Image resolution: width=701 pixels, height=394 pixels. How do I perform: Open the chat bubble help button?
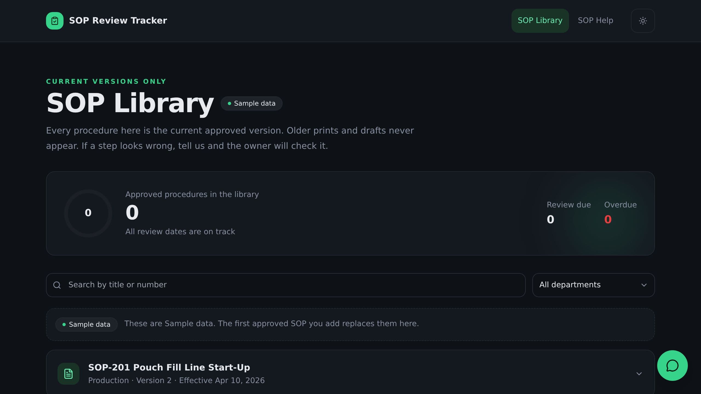(672, 366)
